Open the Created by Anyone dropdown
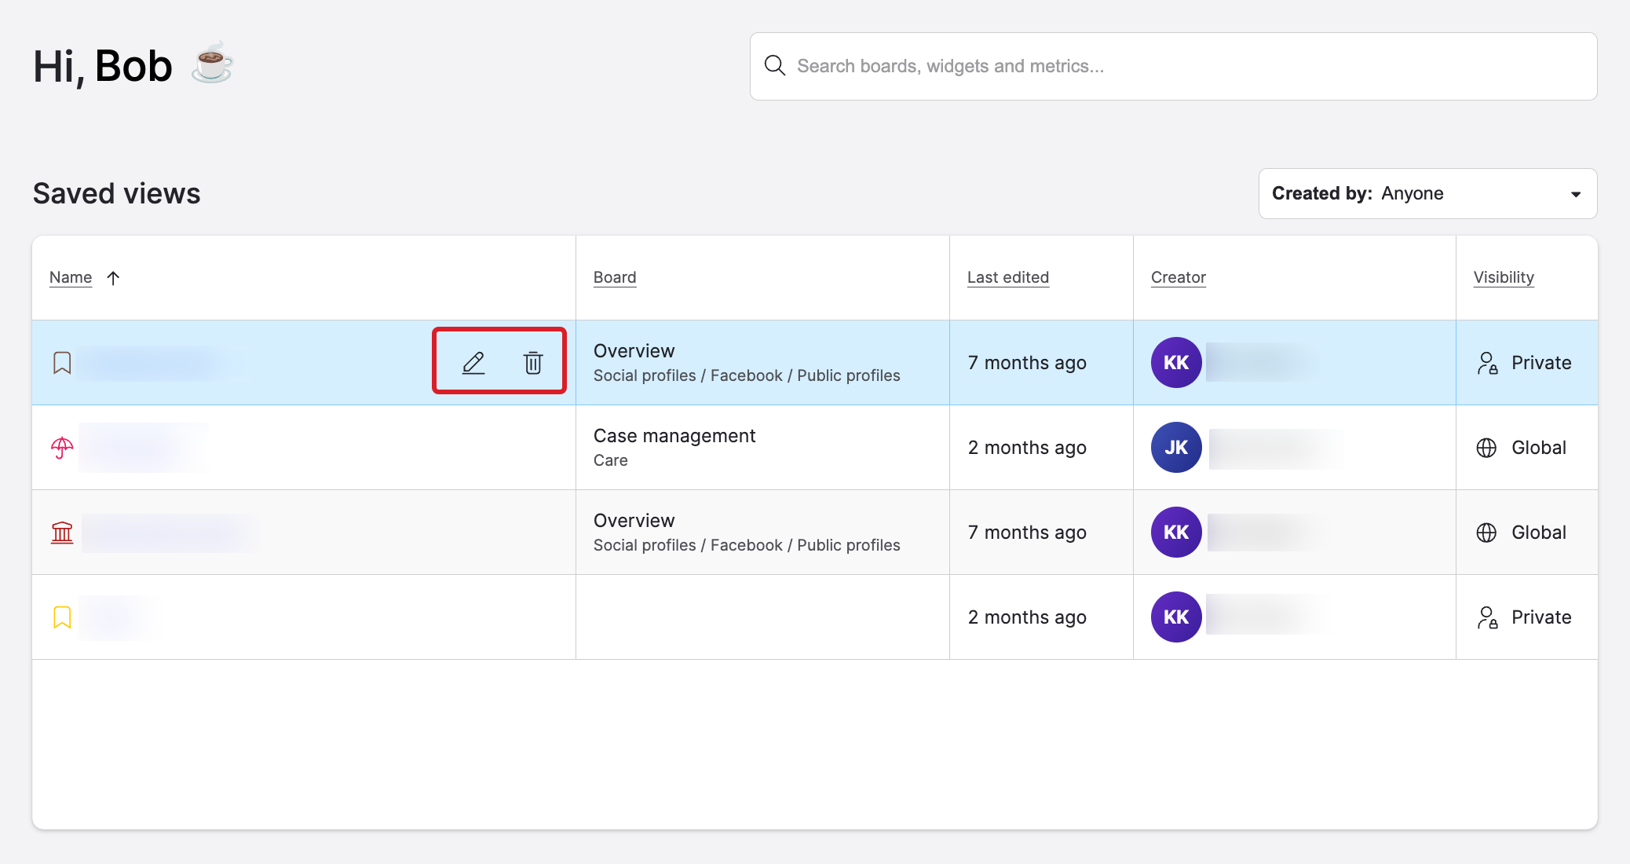The width and height of the screenshot is (1630, 864). 1427,194
